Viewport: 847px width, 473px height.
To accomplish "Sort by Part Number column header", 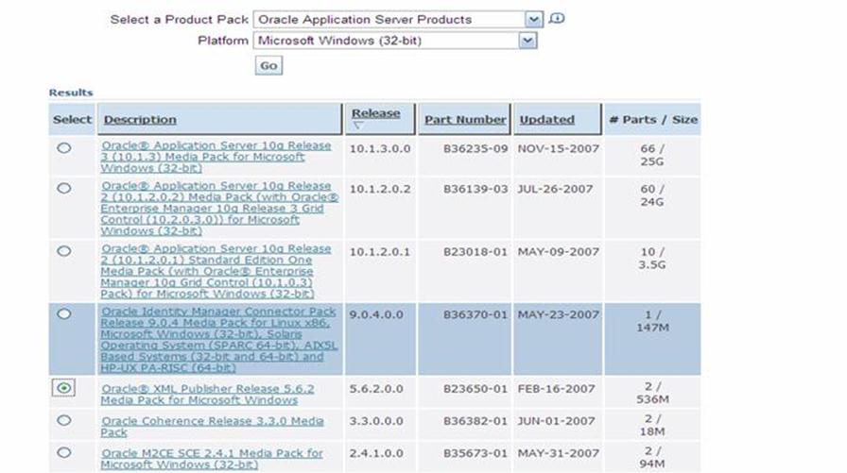I will [x=465, y=120].
